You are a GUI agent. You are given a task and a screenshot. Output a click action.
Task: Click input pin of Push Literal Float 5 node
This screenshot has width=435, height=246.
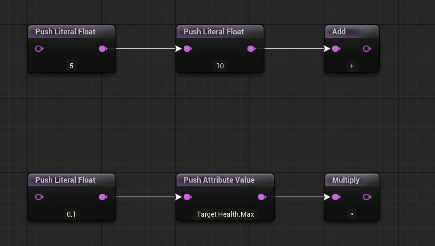(39, 49)
